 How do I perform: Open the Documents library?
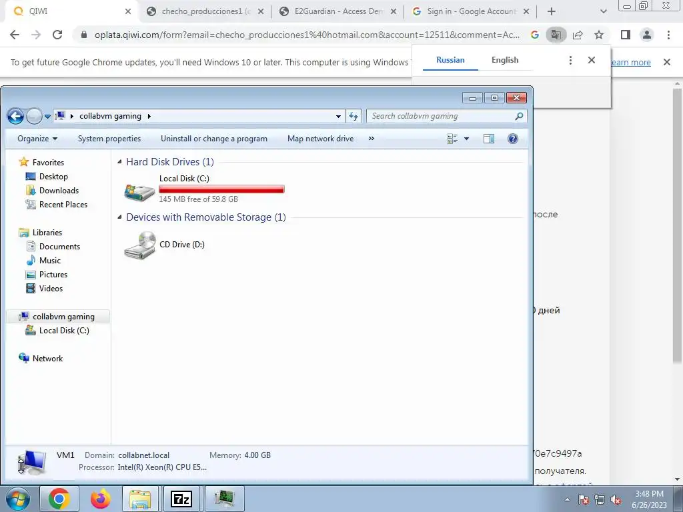point(59,247)
